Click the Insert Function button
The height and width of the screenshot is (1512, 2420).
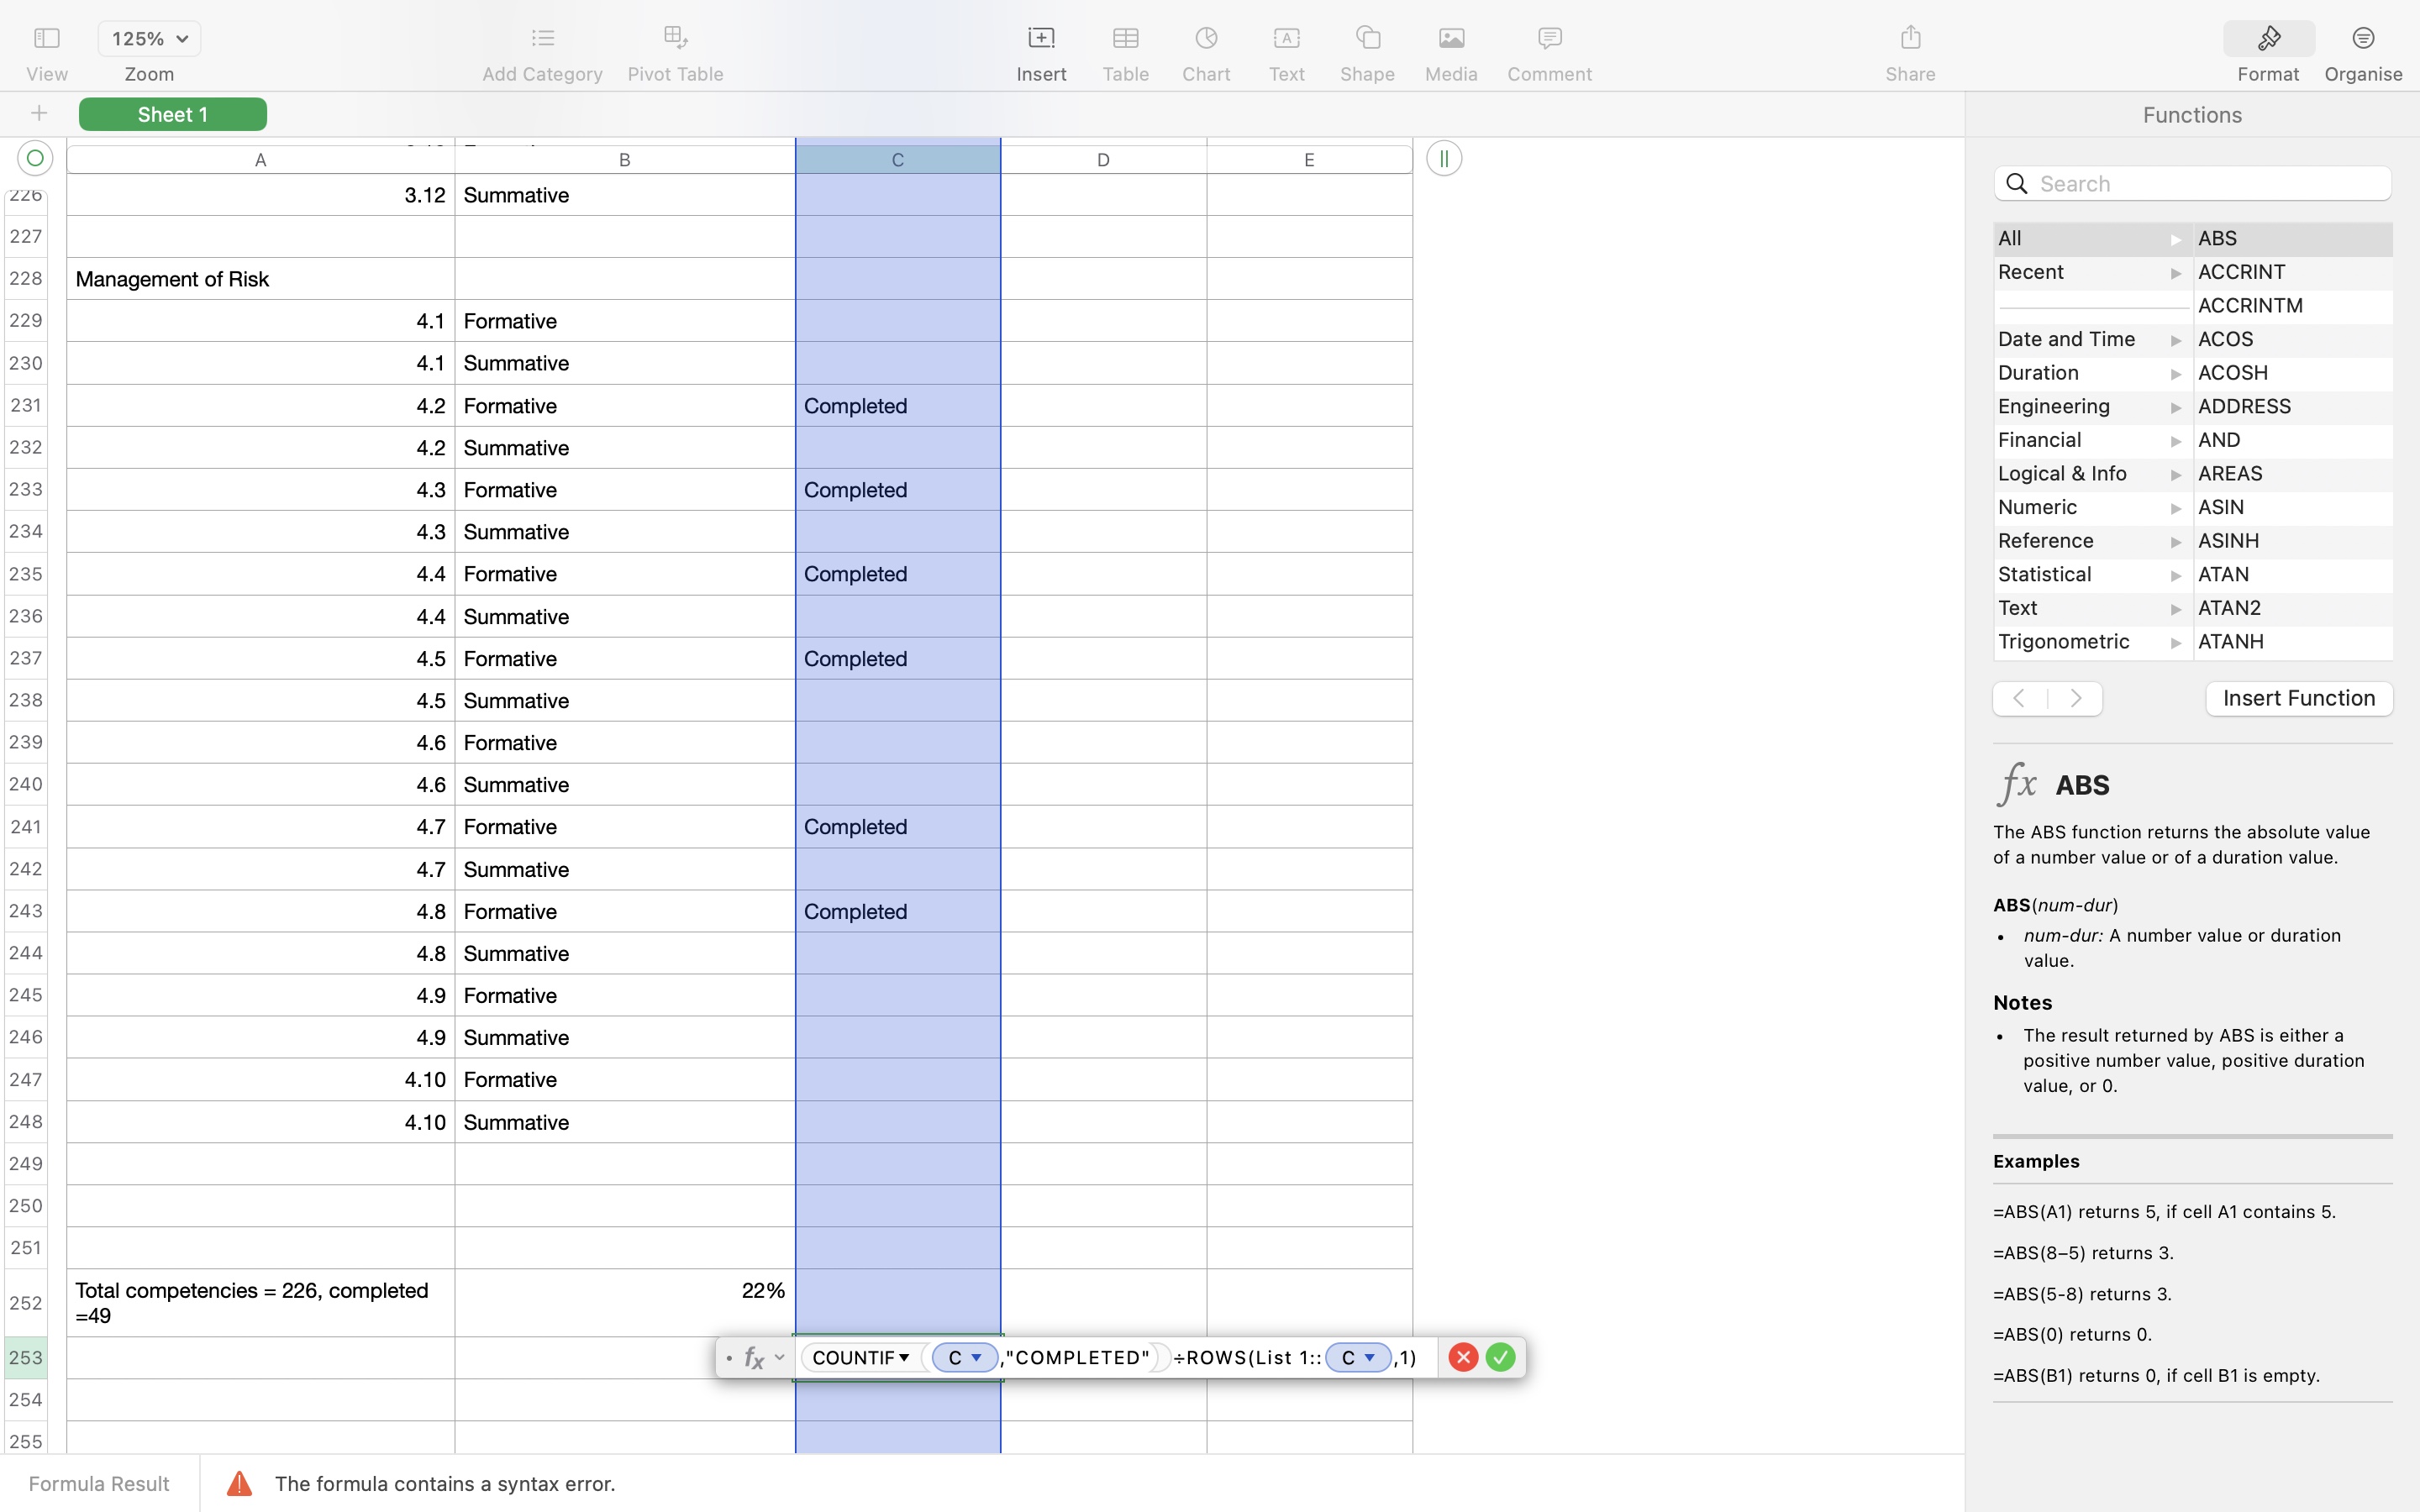2298,698
